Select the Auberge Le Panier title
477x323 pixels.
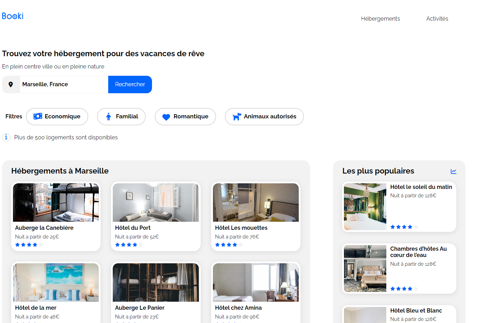pos(140,308)
